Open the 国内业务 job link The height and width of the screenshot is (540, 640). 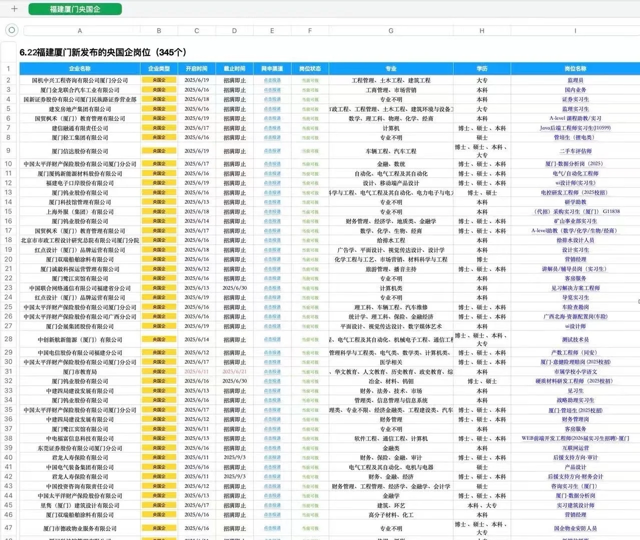click(575, 90)
